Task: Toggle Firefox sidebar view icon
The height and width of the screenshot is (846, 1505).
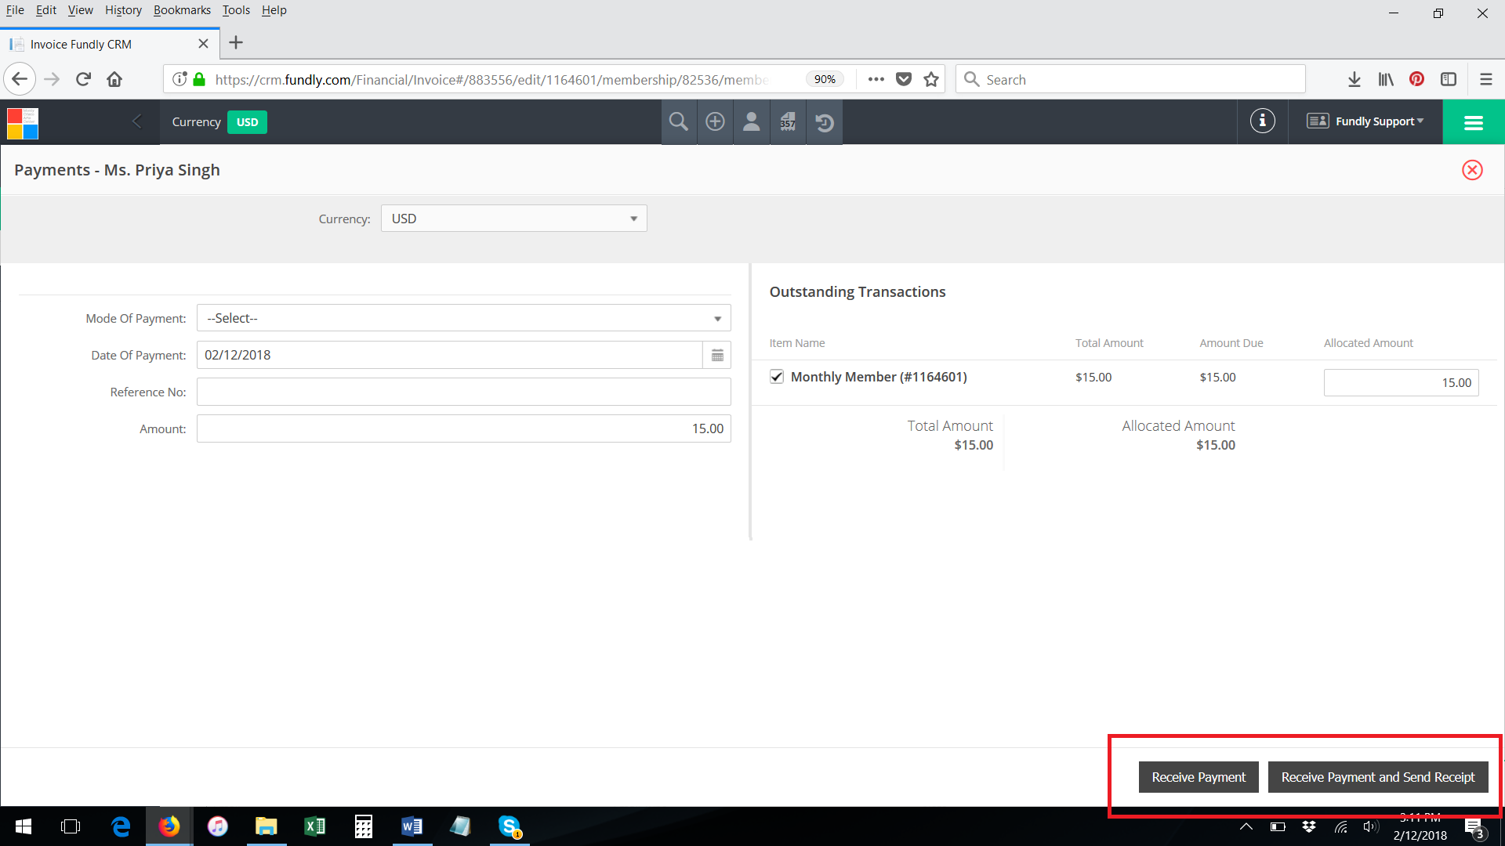Action: coord(1449,79)
